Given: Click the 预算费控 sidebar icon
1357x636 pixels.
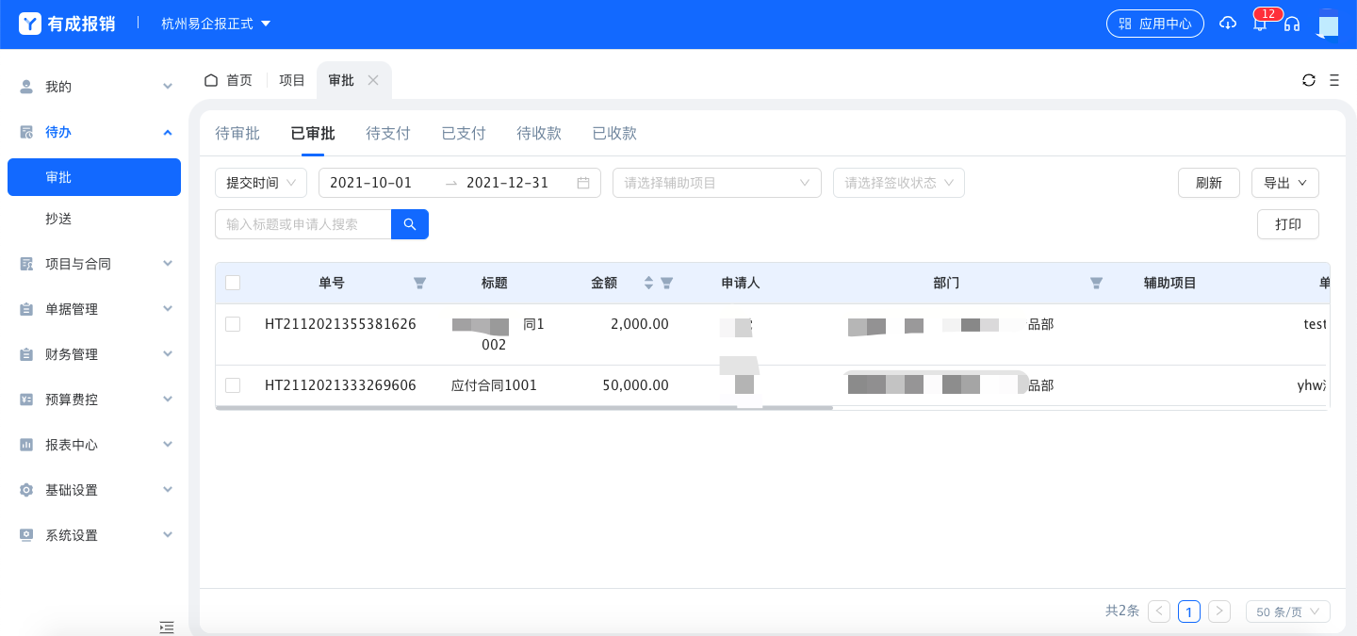Looking at the screenshot, I should pyautogui.click(x=26, y=400).
